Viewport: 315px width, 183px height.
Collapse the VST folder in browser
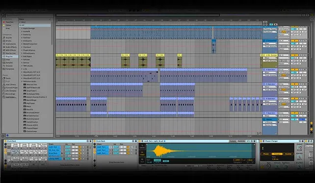pyautogui.click(x=20, y=26)
